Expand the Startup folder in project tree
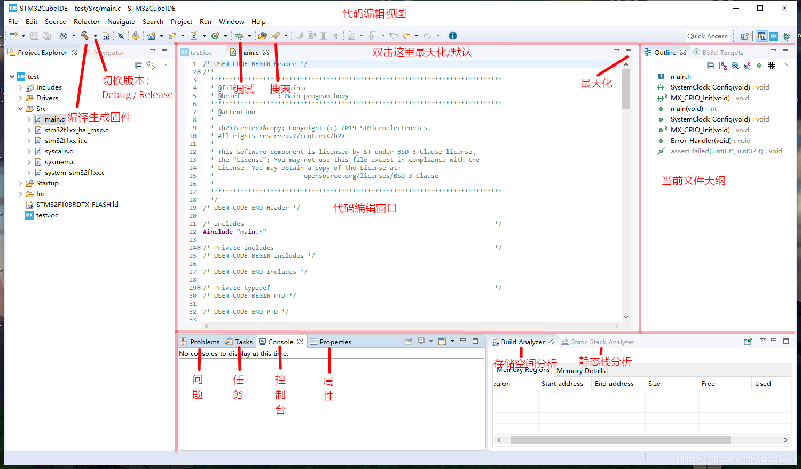The height and width of the screenshot is (469, 801). point(21,183)
